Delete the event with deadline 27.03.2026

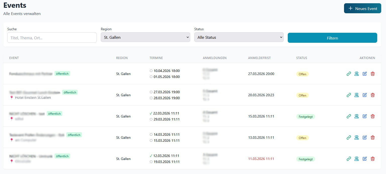click(373, 74)
